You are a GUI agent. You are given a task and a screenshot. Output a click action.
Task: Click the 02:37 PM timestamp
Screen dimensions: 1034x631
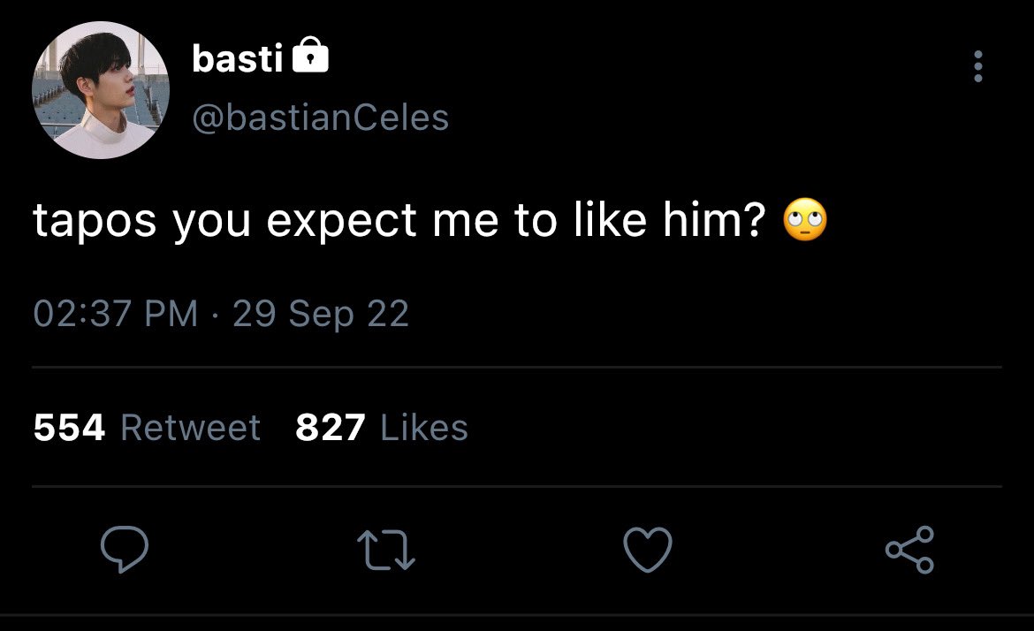coord(116,313)
